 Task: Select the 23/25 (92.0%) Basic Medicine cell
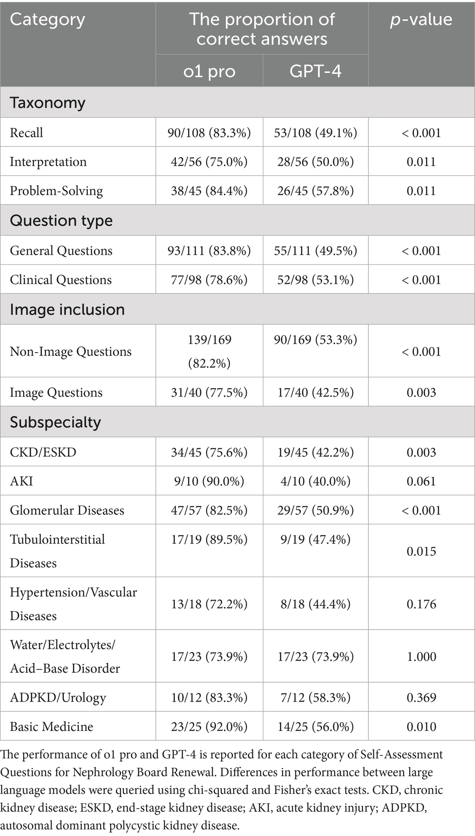pyautogui.click(x=209, y=727)
